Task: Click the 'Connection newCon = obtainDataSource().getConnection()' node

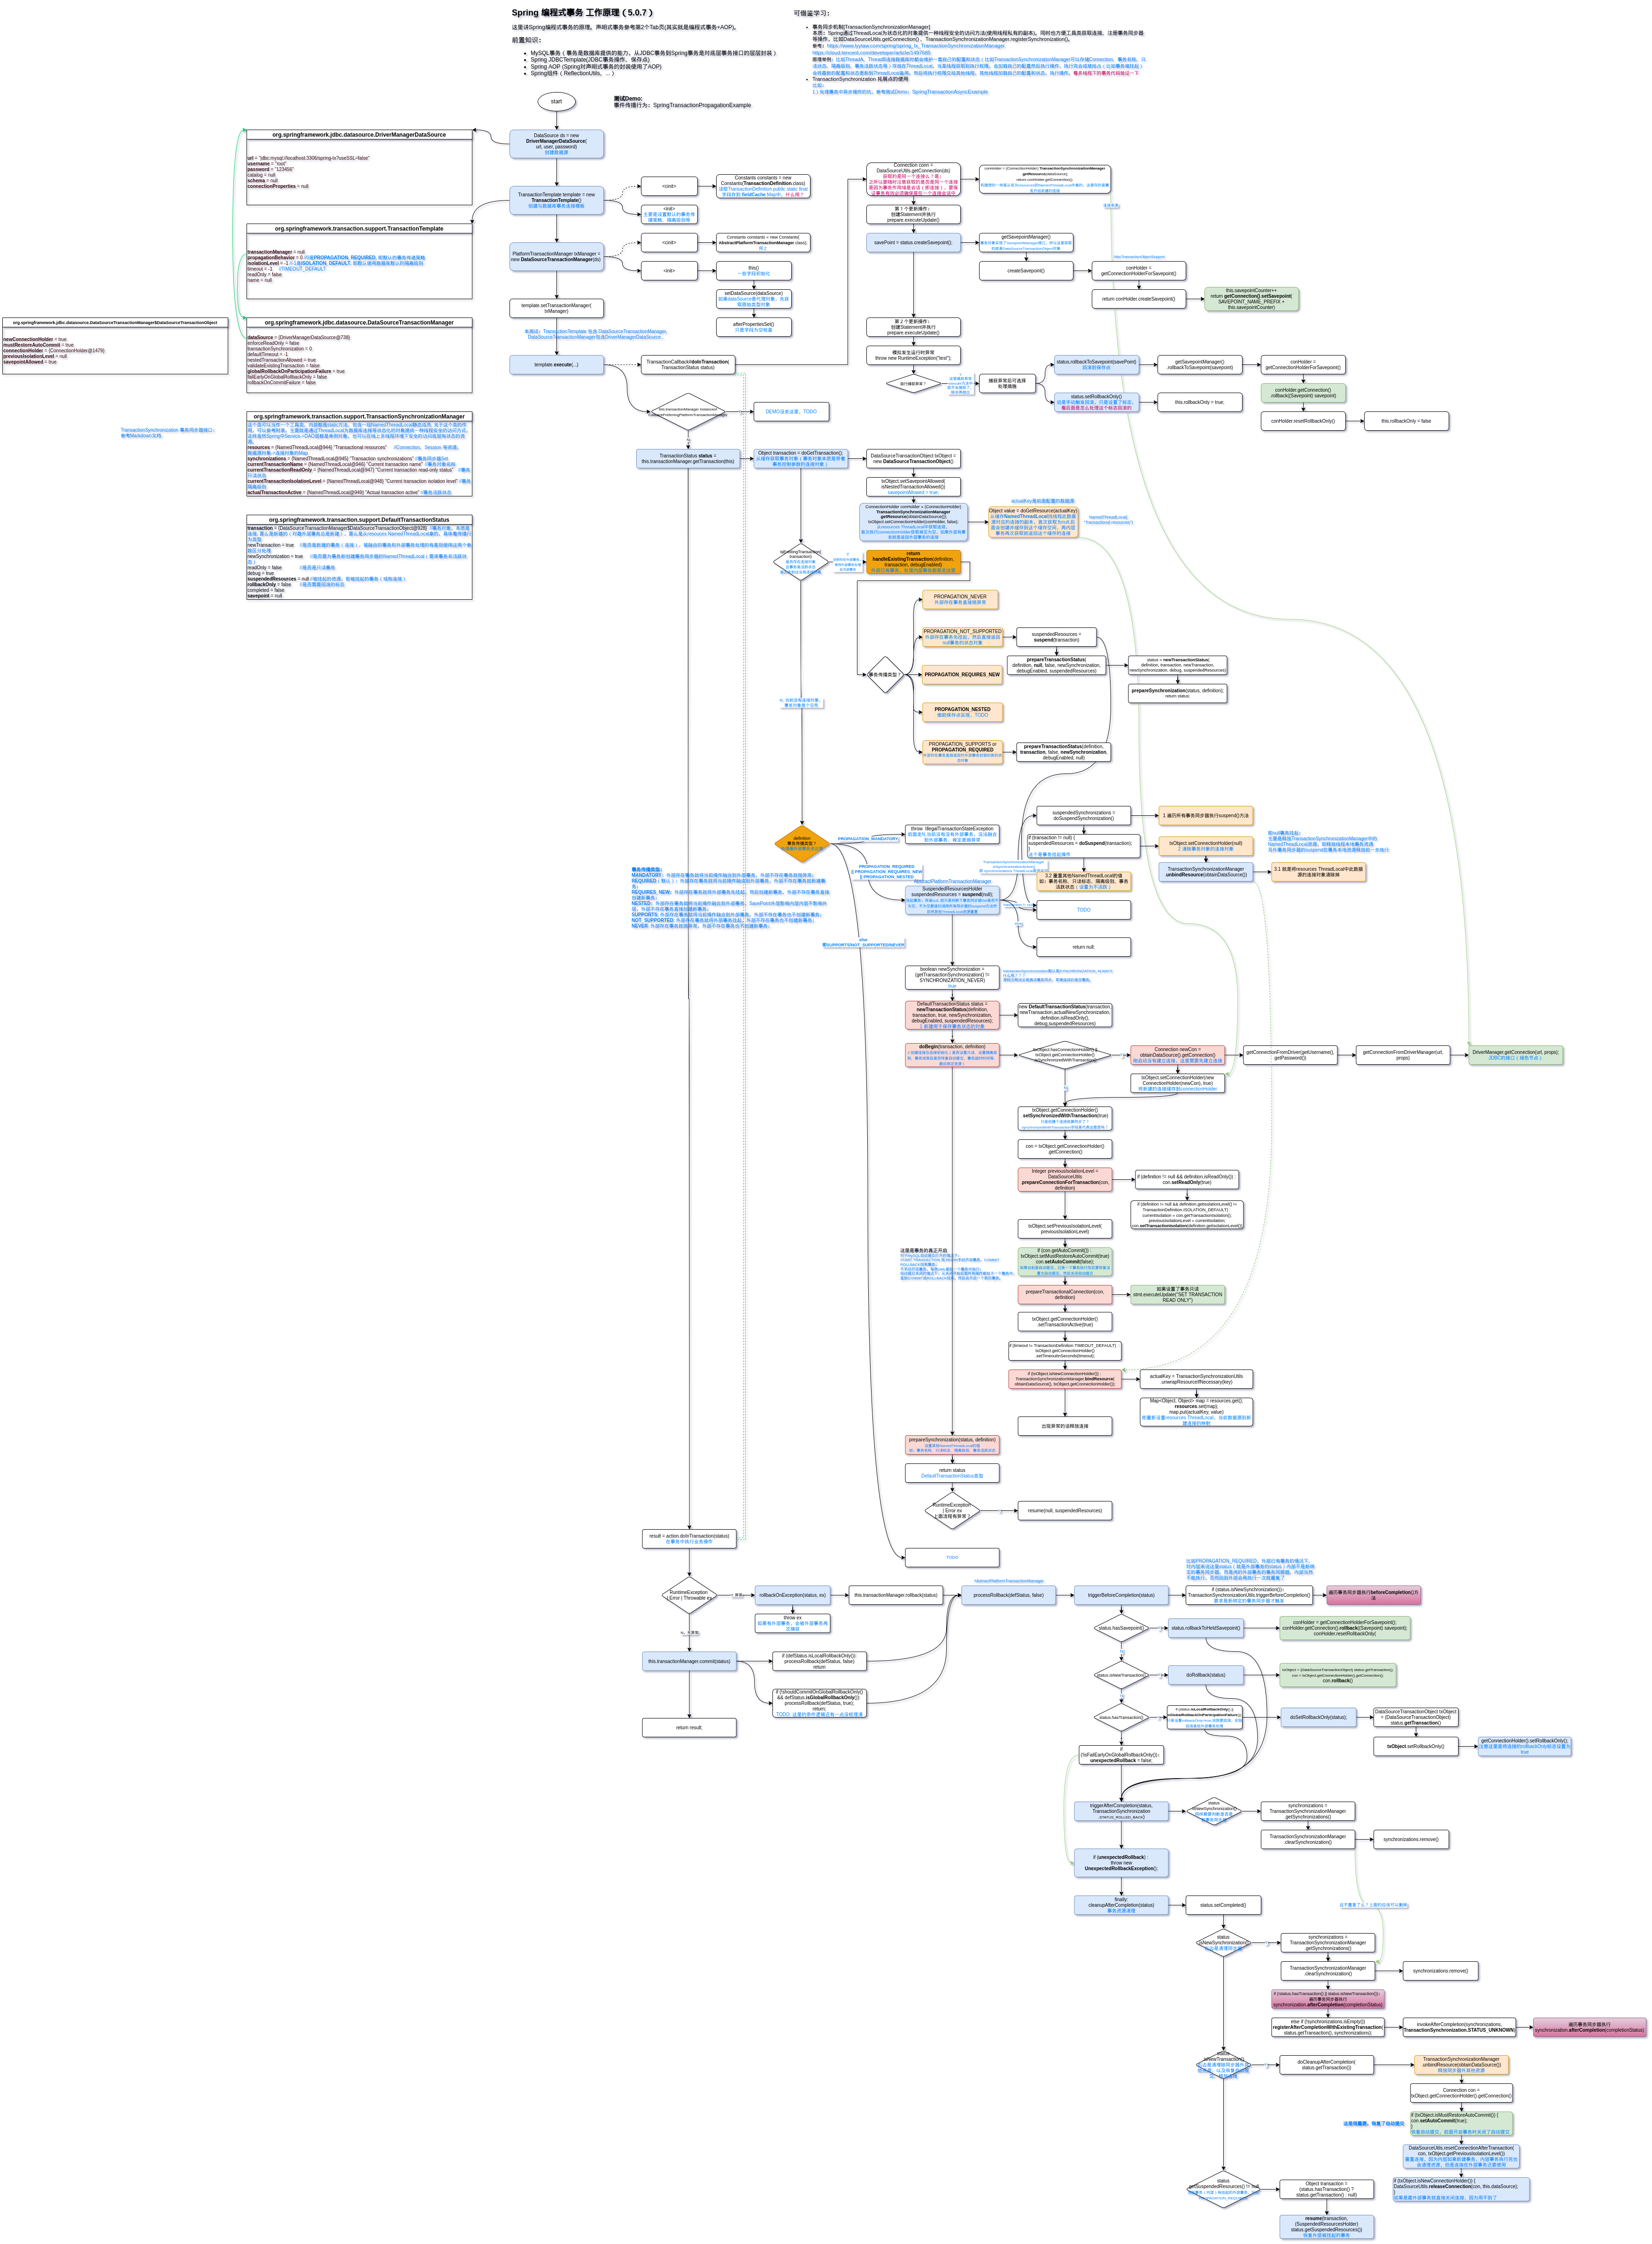Action: click(1177, 1055)
